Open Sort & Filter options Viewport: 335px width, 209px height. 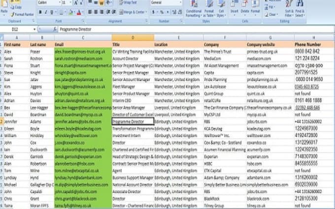[x=289, y=9]
